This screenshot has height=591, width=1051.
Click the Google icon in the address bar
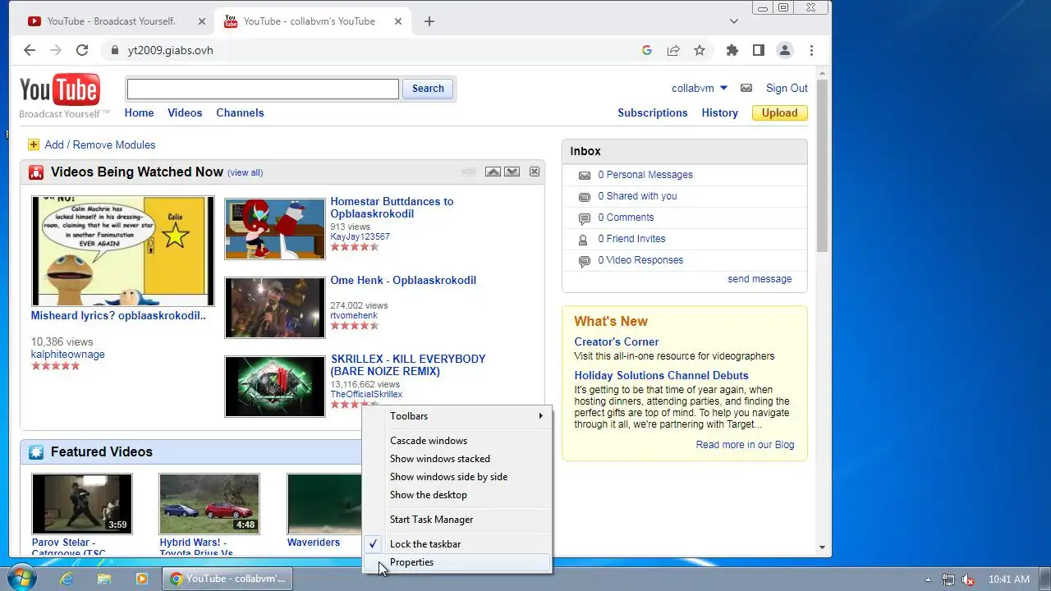pos(647,50)
